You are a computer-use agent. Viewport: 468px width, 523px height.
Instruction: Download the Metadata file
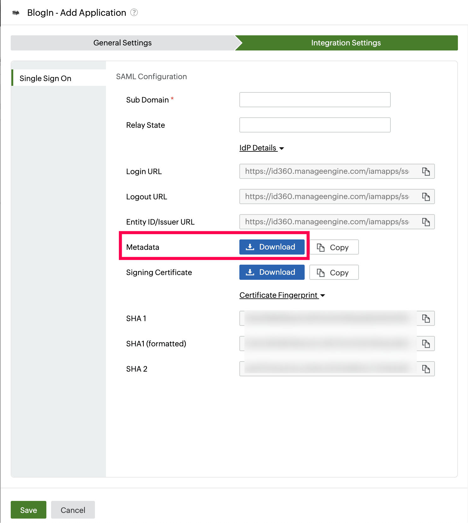coord(272,247)
